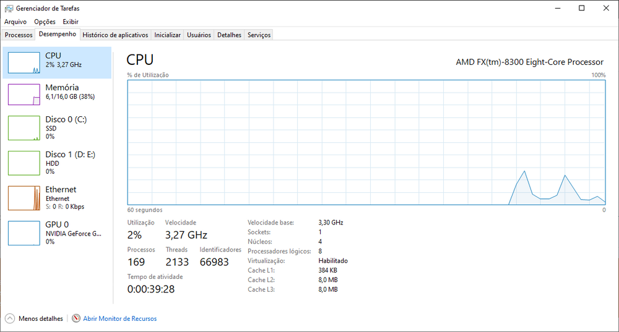Switch to the Detalhes tab
Viewport: 619px width, 332px height.
pos(229,35)
